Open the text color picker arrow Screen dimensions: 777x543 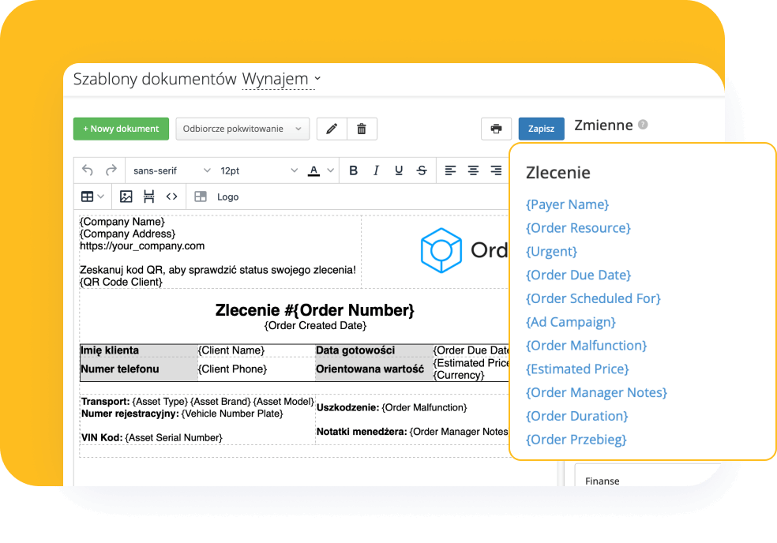click(x=331, y=170)
